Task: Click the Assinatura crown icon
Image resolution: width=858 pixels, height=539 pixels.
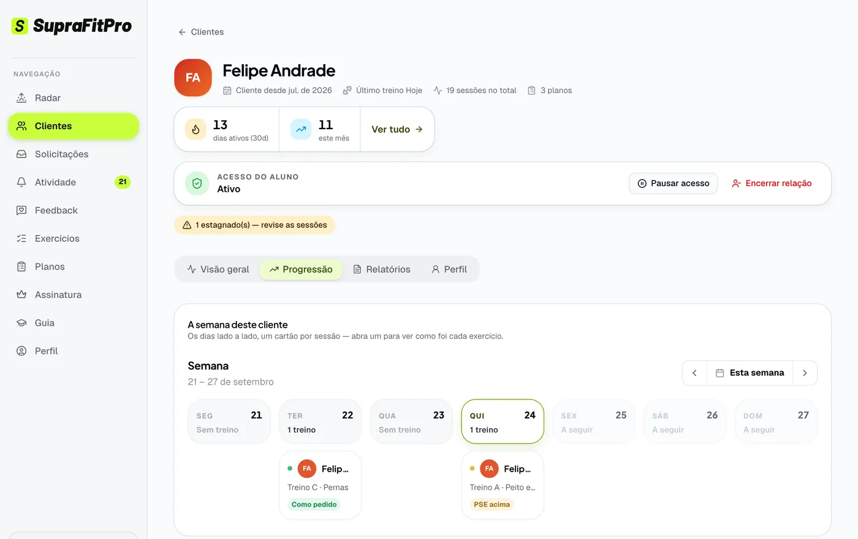Action: click(21, 295)
